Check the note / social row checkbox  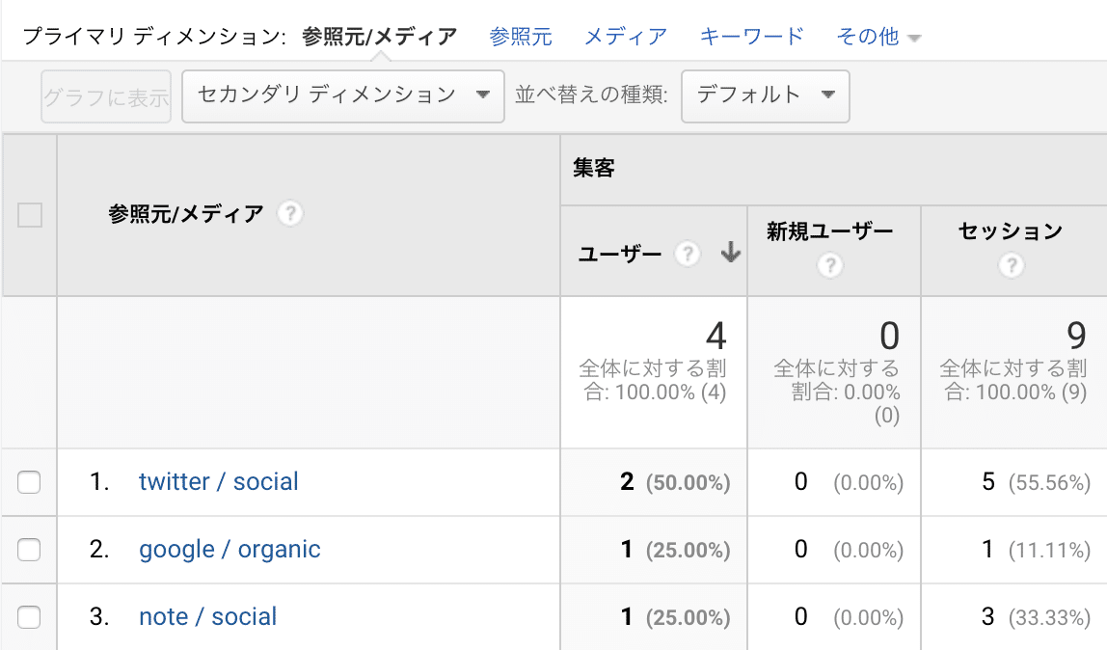click(30, 617)
